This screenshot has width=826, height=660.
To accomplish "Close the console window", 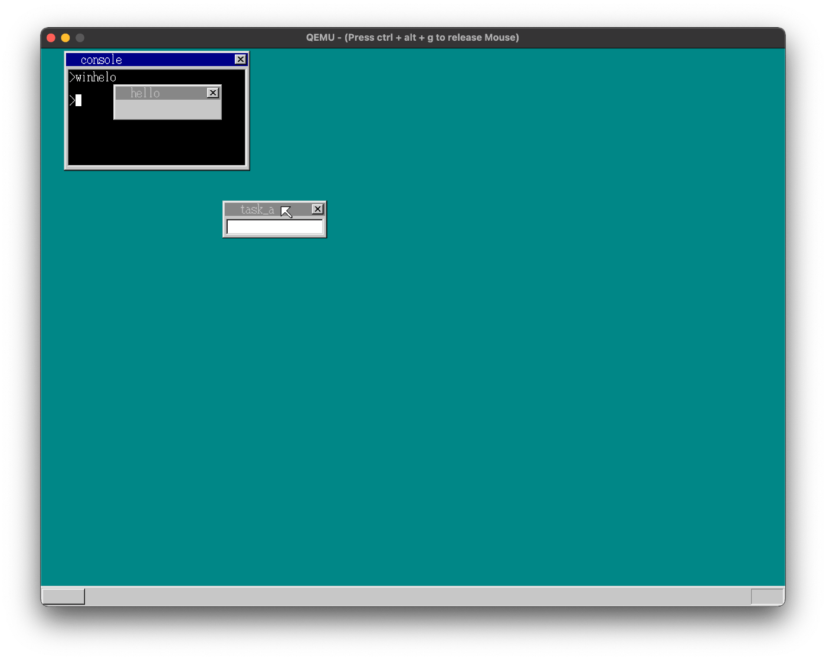I will pyautogui.click(x=240, y=60).
